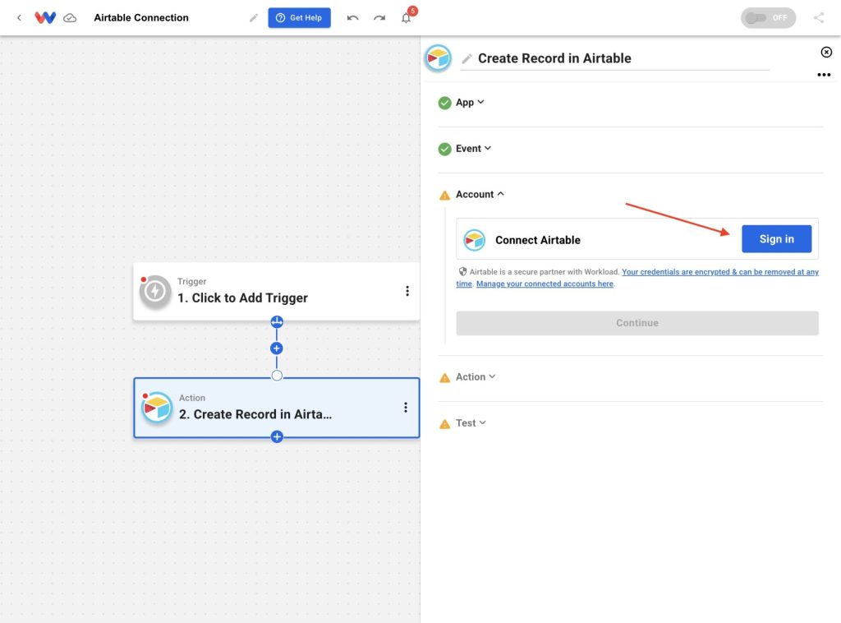Toggle the workflow OFF switch
Screen dimensions: 841x623
(768, 18)
